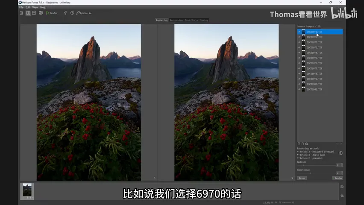Toggle checkbox for DSC06970.TIF

click(299, 32)
